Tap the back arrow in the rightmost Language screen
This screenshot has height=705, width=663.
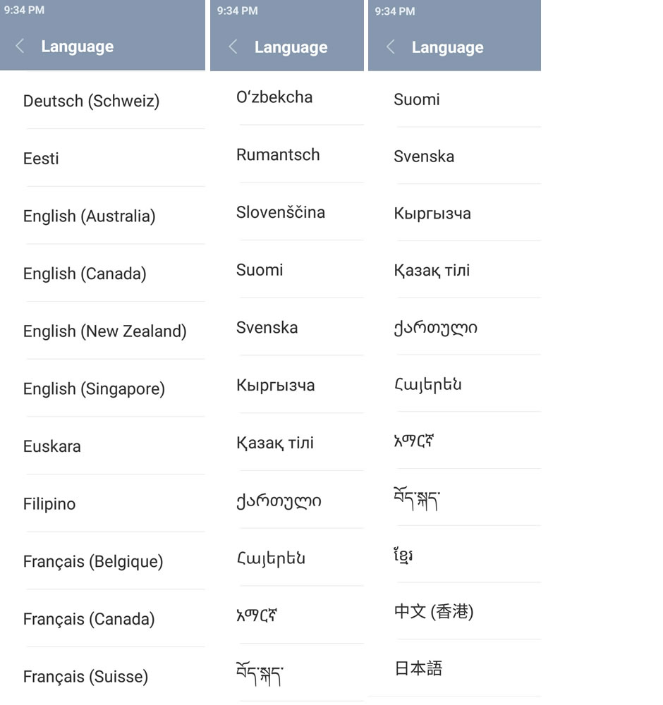[390, 47]
